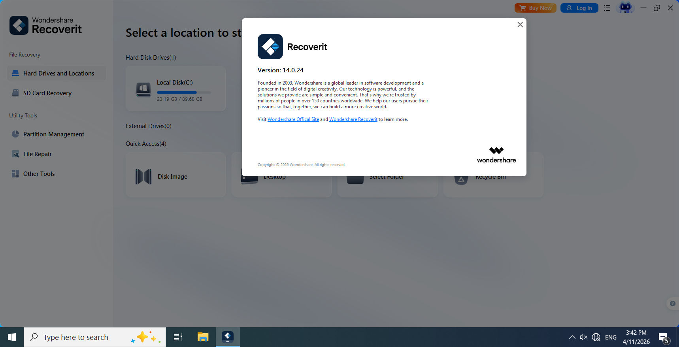Viewport: 679px width, 347px height.
Task: Click the Recoverit taskbar icon
Action: click(228, 337)
